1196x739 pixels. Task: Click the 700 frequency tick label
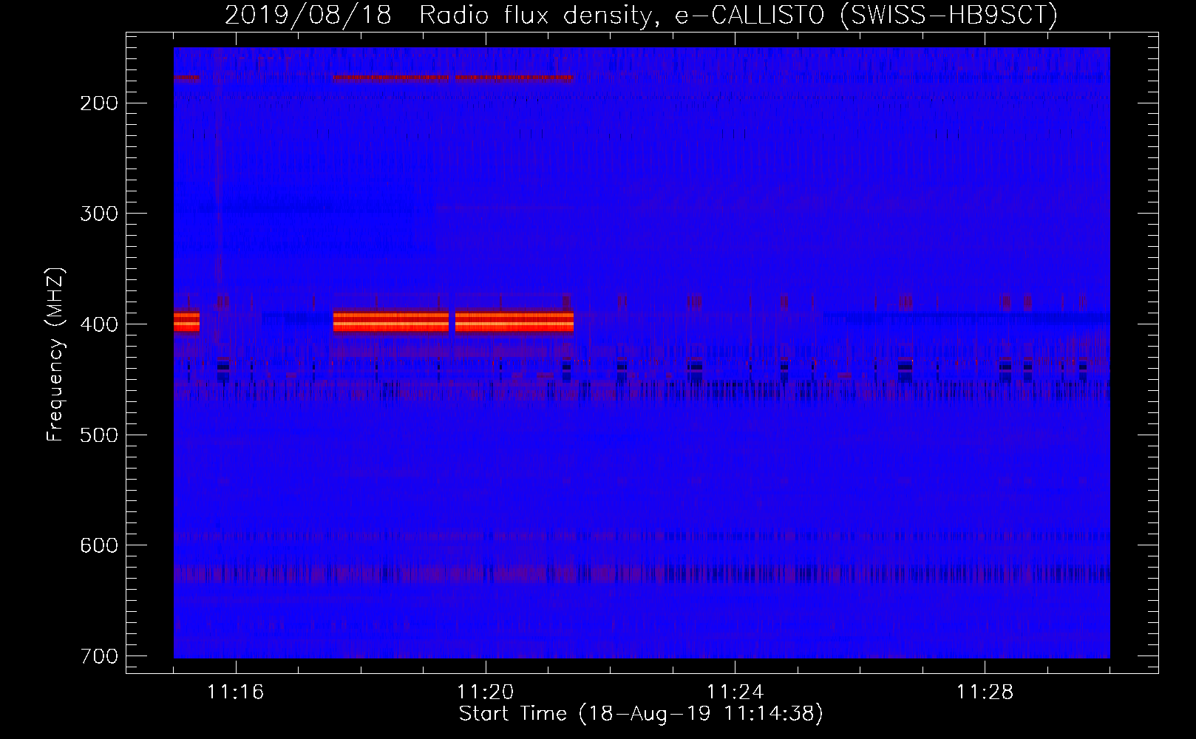pos(98,656)
